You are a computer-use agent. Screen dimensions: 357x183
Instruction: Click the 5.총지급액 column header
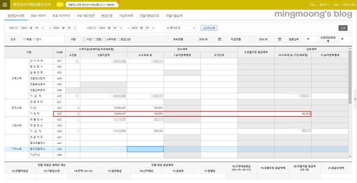[x=103, y=55]
